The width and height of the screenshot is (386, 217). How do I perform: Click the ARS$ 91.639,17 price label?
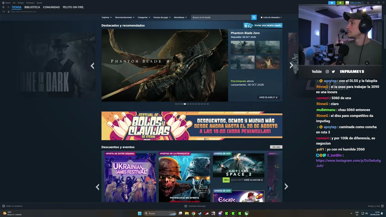[x=269, y=97]
